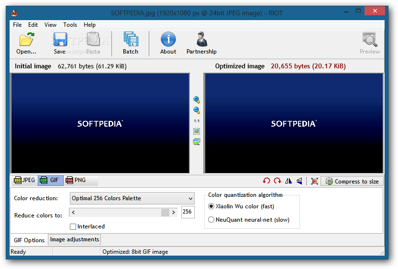Zoom in on the image views

pos(197,100)
